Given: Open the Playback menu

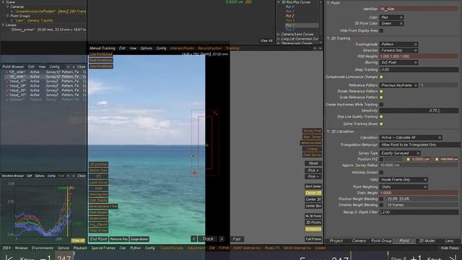Looking at the screenshot, I should click(x=80, y=248).
